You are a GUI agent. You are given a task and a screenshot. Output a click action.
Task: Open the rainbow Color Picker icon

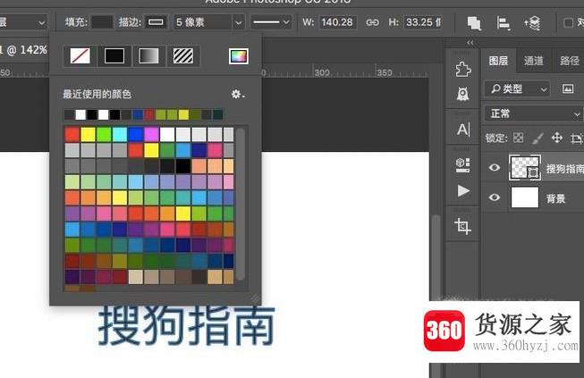(x=239, y=56)
